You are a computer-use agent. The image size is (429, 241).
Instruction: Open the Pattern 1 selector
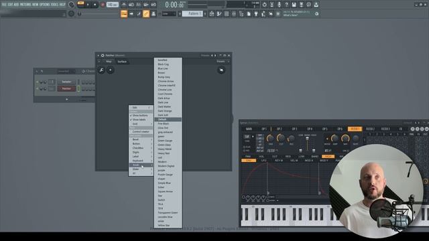tap(192, 13)
